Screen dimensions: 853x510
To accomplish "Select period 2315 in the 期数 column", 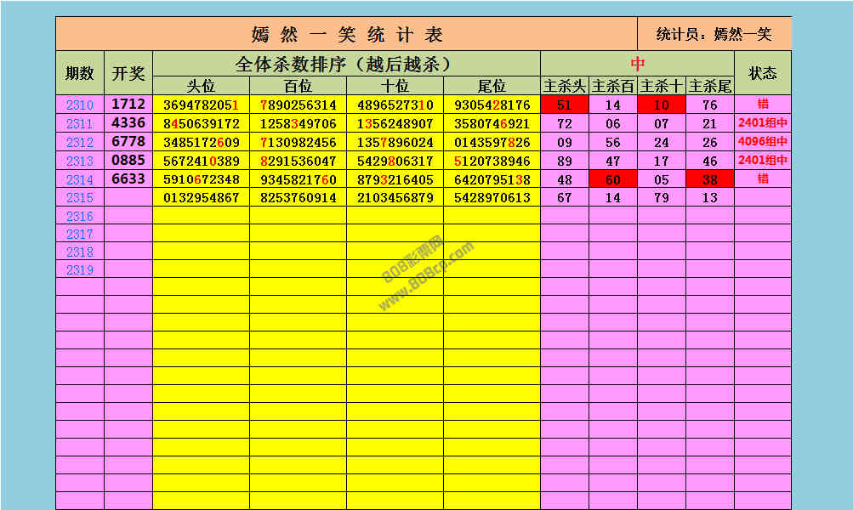I will (x=79, y=198).
